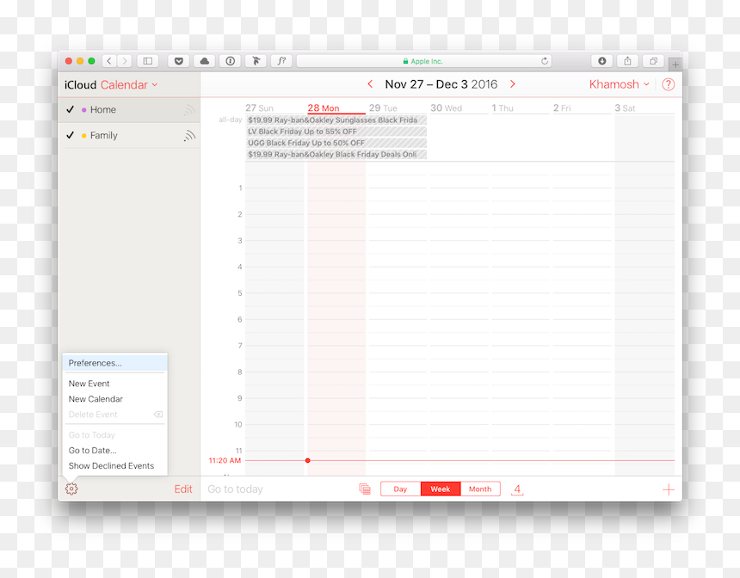Open a new tab with plus

click(675, 65)
